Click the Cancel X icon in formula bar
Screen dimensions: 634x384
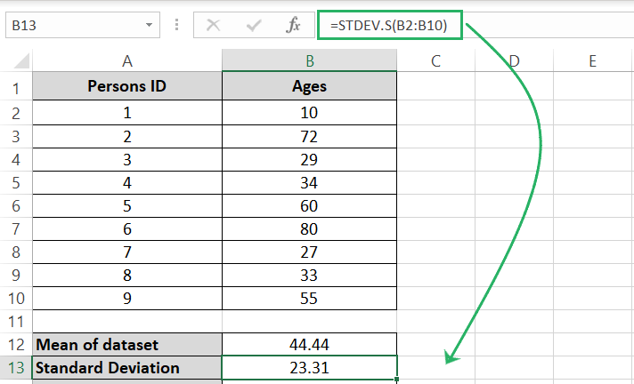[214, 26]
